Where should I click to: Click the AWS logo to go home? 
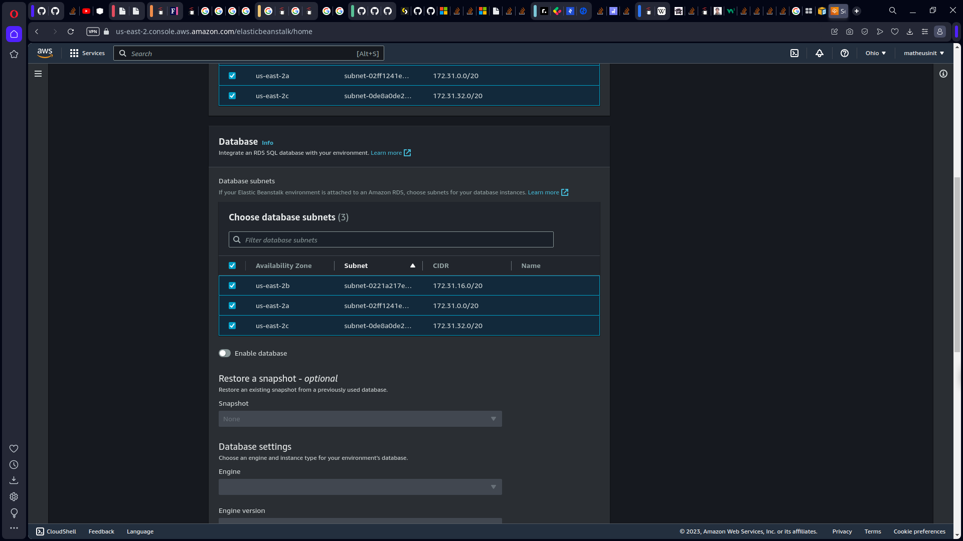coord(45,53)
